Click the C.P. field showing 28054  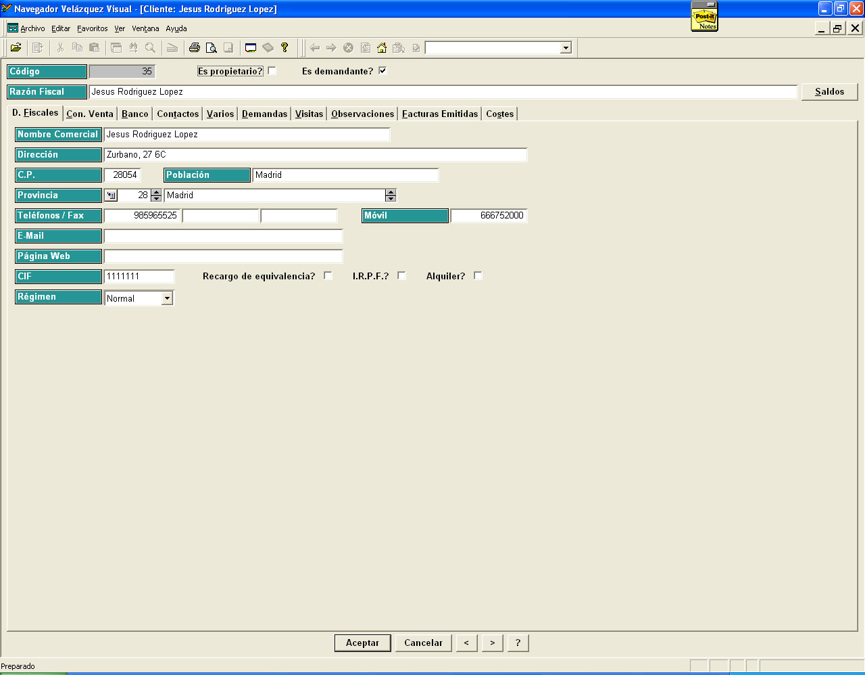pyautogui.click(x=122, y=175)
